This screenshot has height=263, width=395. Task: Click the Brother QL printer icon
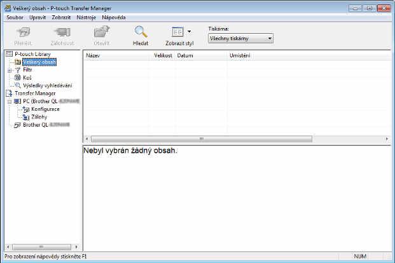point(17,125)
